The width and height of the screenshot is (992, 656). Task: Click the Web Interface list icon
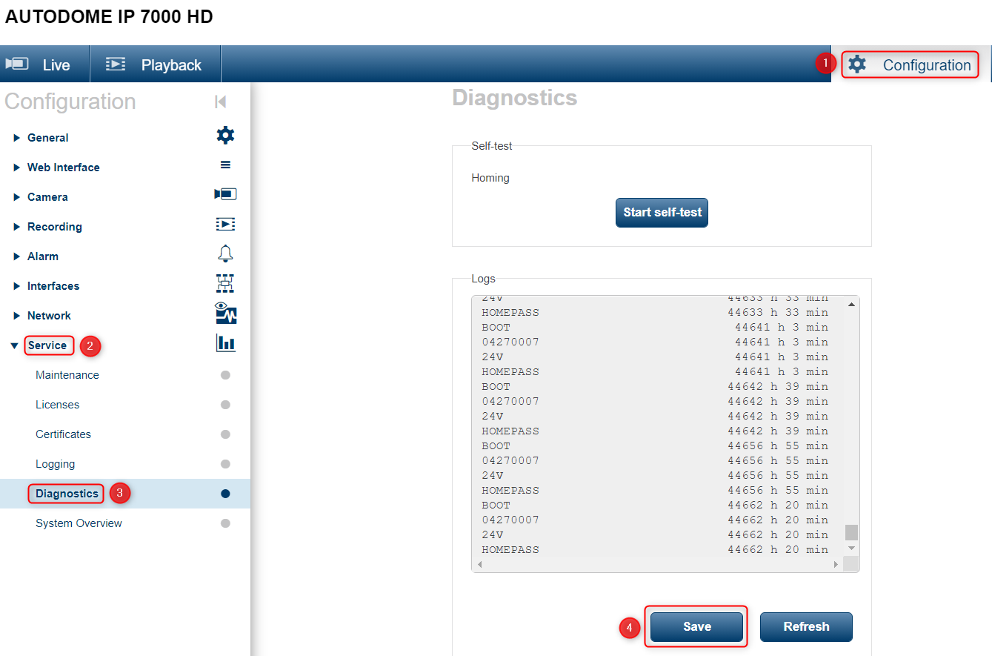click(225, 165)
